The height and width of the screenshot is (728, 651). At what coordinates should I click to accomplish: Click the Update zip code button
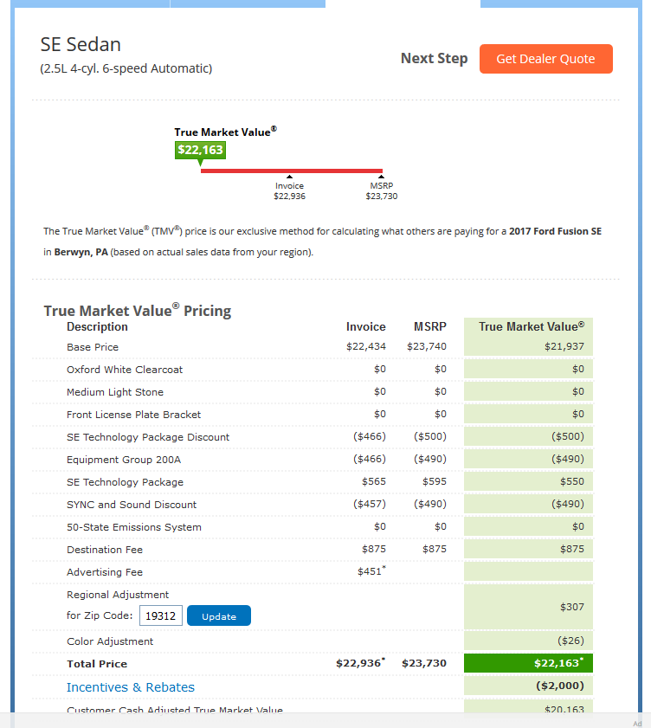(x=219, y=615)
